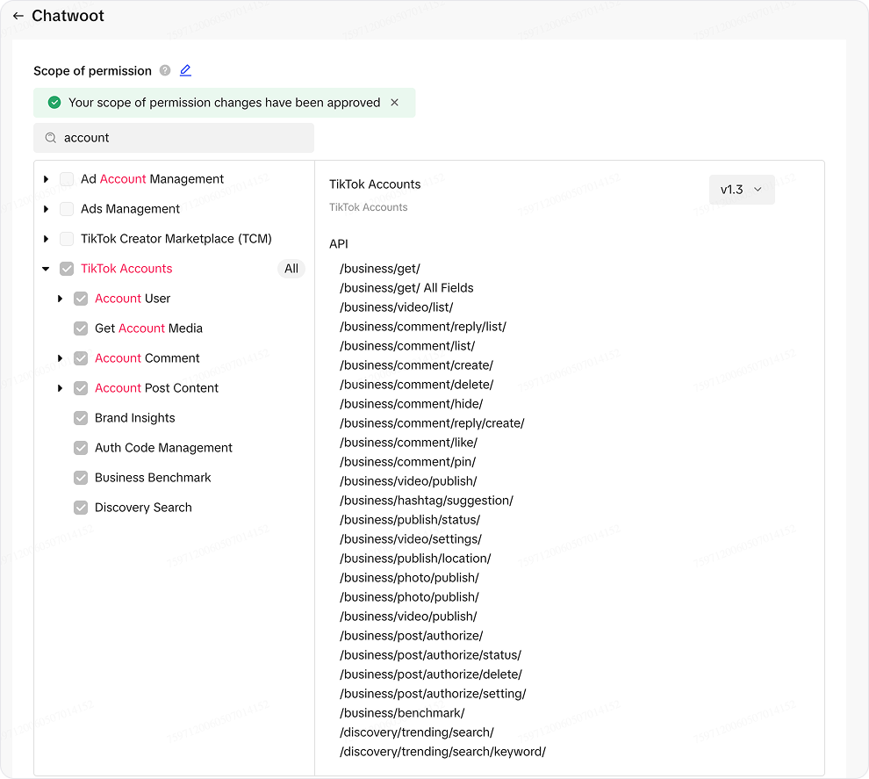The width and height of the screenshot is (869, 779).
Task: Expand the Account Post Content subtree
Action: 61,388
